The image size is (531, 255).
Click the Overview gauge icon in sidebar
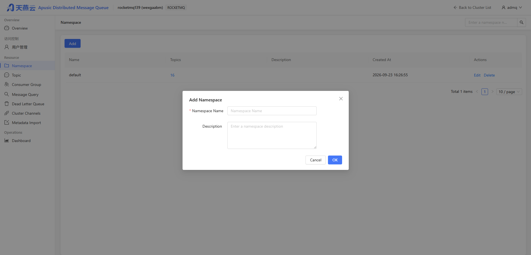(7, 28)
